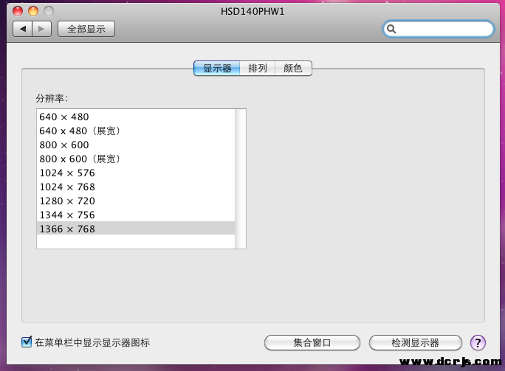Image resolution: width=505 pixels, height=371 pixels.
Task: Click the 全部显示 button
Action: tap(86, 29)
